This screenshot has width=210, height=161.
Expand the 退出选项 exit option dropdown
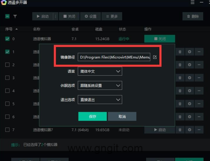[x=100, y=100]
